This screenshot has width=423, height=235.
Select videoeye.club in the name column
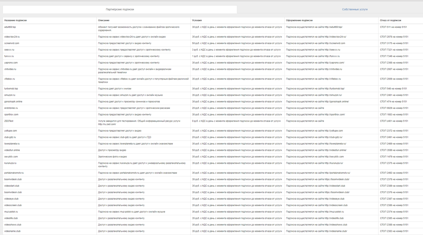(11, 199)
